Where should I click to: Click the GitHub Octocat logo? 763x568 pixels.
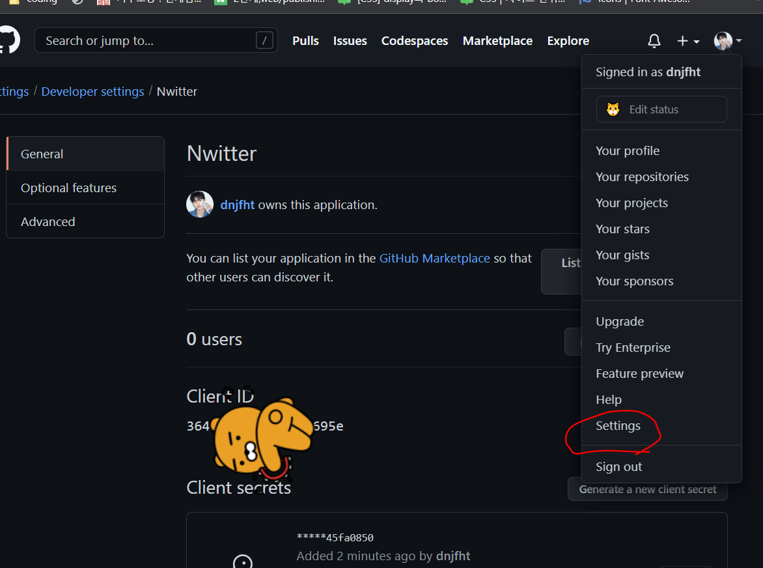pyautogui.click(x=8, y=40)
